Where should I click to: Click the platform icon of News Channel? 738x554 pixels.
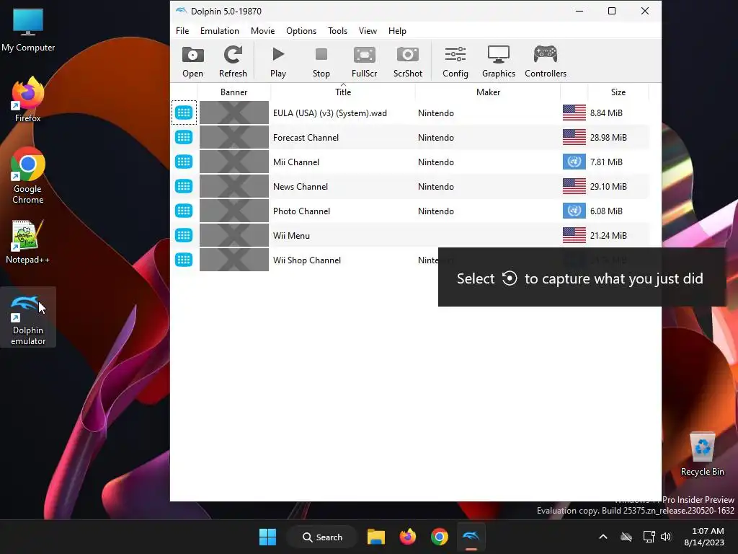click(184, 186)
